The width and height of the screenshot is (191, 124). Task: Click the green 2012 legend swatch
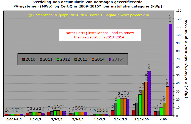tap(58, 59)
